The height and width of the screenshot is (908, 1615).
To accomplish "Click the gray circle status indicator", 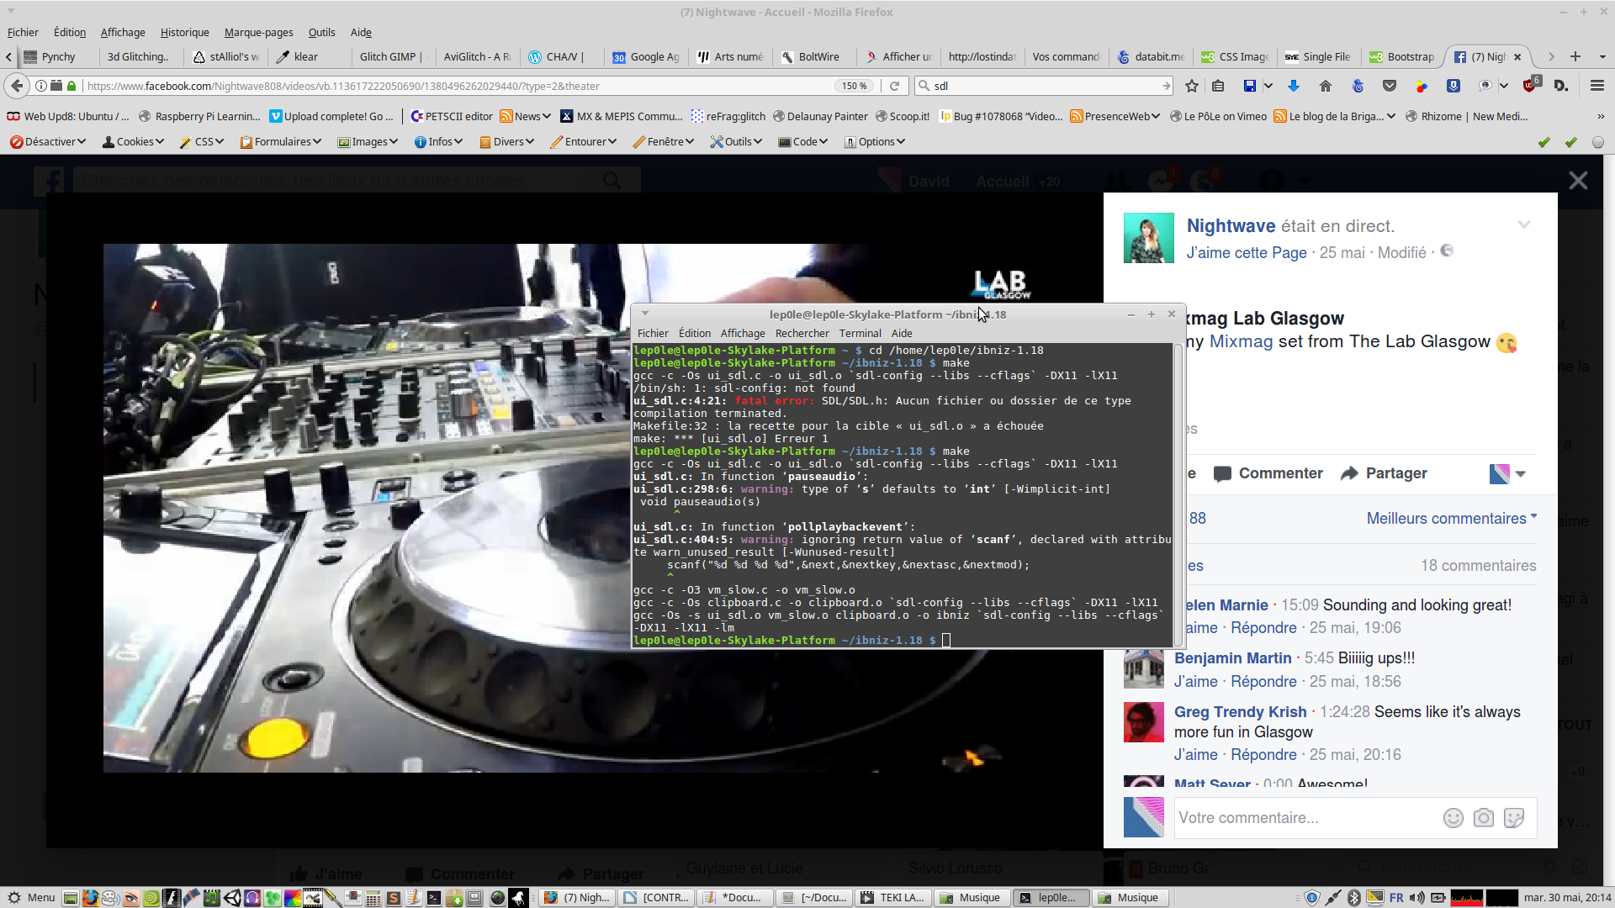I will tap(1597, 142).
